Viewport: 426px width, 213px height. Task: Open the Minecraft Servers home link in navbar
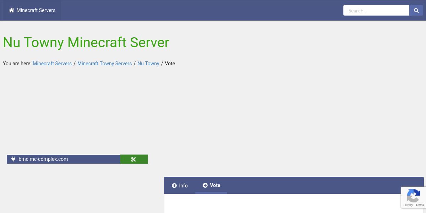[x=32, y=10]
